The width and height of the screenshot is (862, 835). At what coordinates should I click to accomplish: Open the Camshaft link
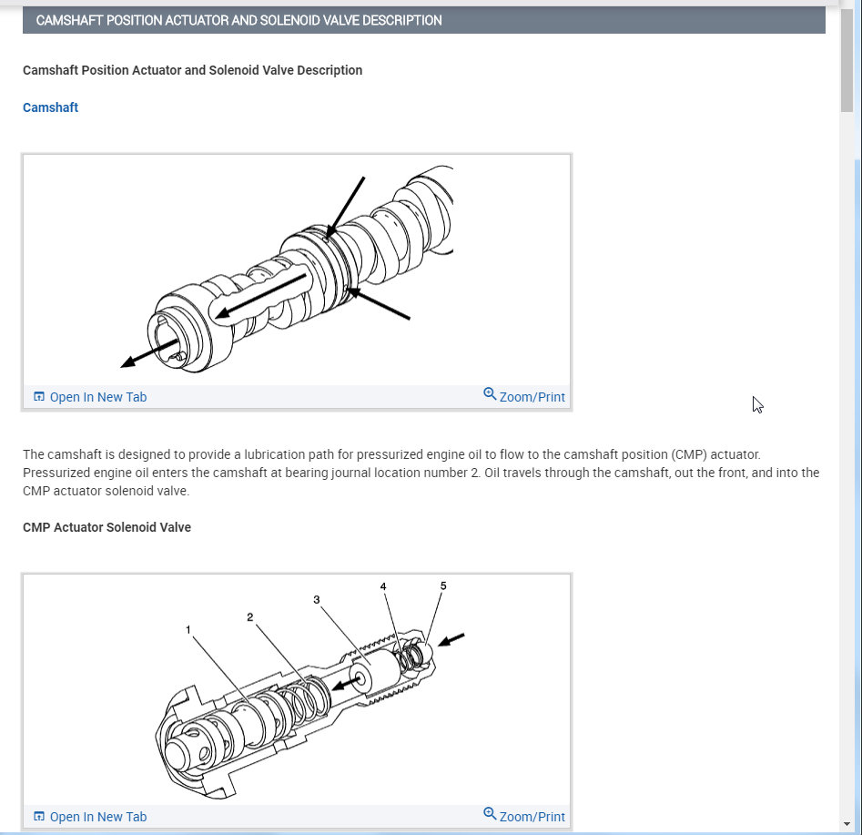coord(51,107)
